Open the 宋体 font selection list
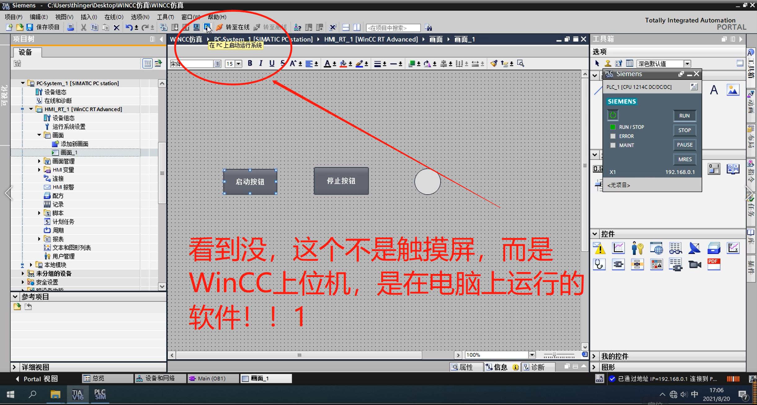The width and height of the screenshot is (757, 405). tap(217, 64)
